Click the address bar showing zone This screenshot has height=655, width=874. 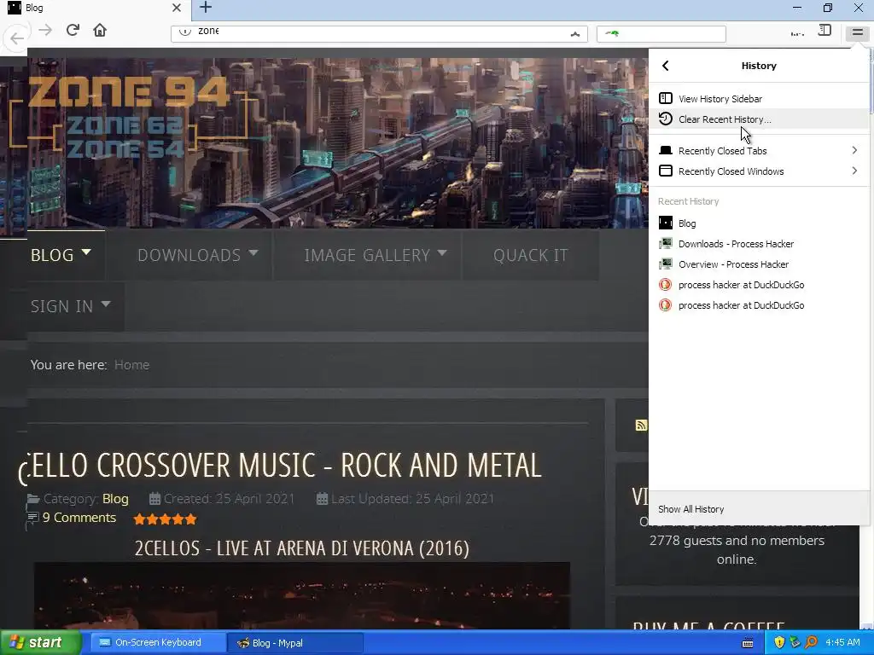[x=379, y=33]
